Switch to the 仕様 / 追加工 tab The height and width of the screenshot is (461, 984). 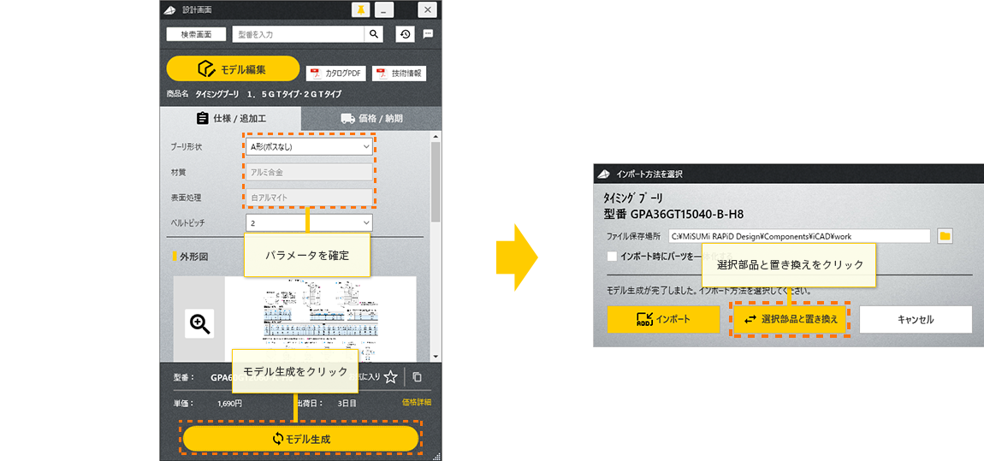click(x=230, y=118)
